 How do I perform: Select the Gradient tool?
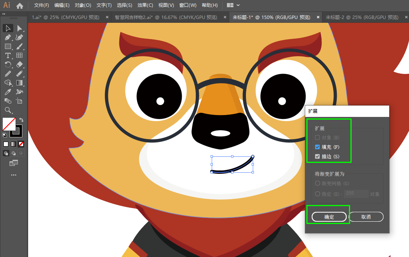tap(19, 83)
